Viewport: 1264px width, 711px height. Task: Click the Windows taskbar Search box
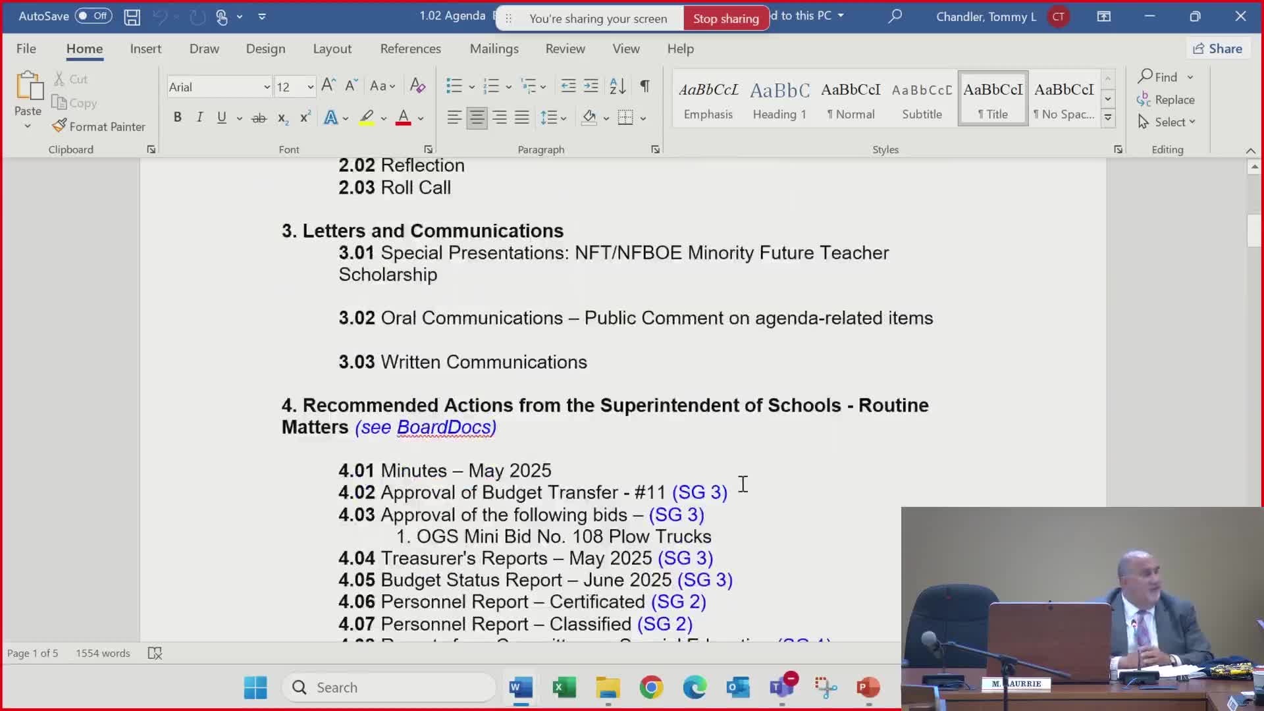tap(388, 687)
